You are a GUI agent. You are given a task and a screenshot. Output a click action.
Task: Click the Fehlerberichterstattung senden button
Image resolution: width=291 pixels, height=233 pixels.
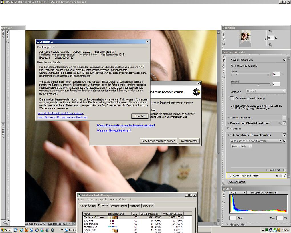click(158, 141)
